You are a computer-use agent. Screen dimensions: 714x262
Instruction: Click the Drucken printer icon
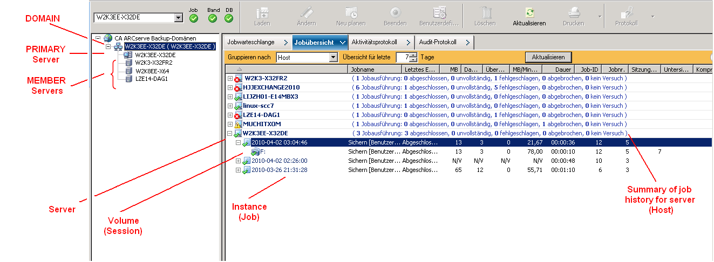tap(573, 13)
